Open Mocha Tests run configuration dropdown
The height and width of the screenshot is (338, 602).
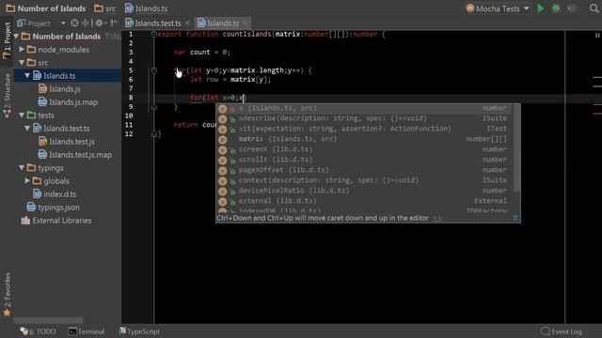[x=498, y=8]
